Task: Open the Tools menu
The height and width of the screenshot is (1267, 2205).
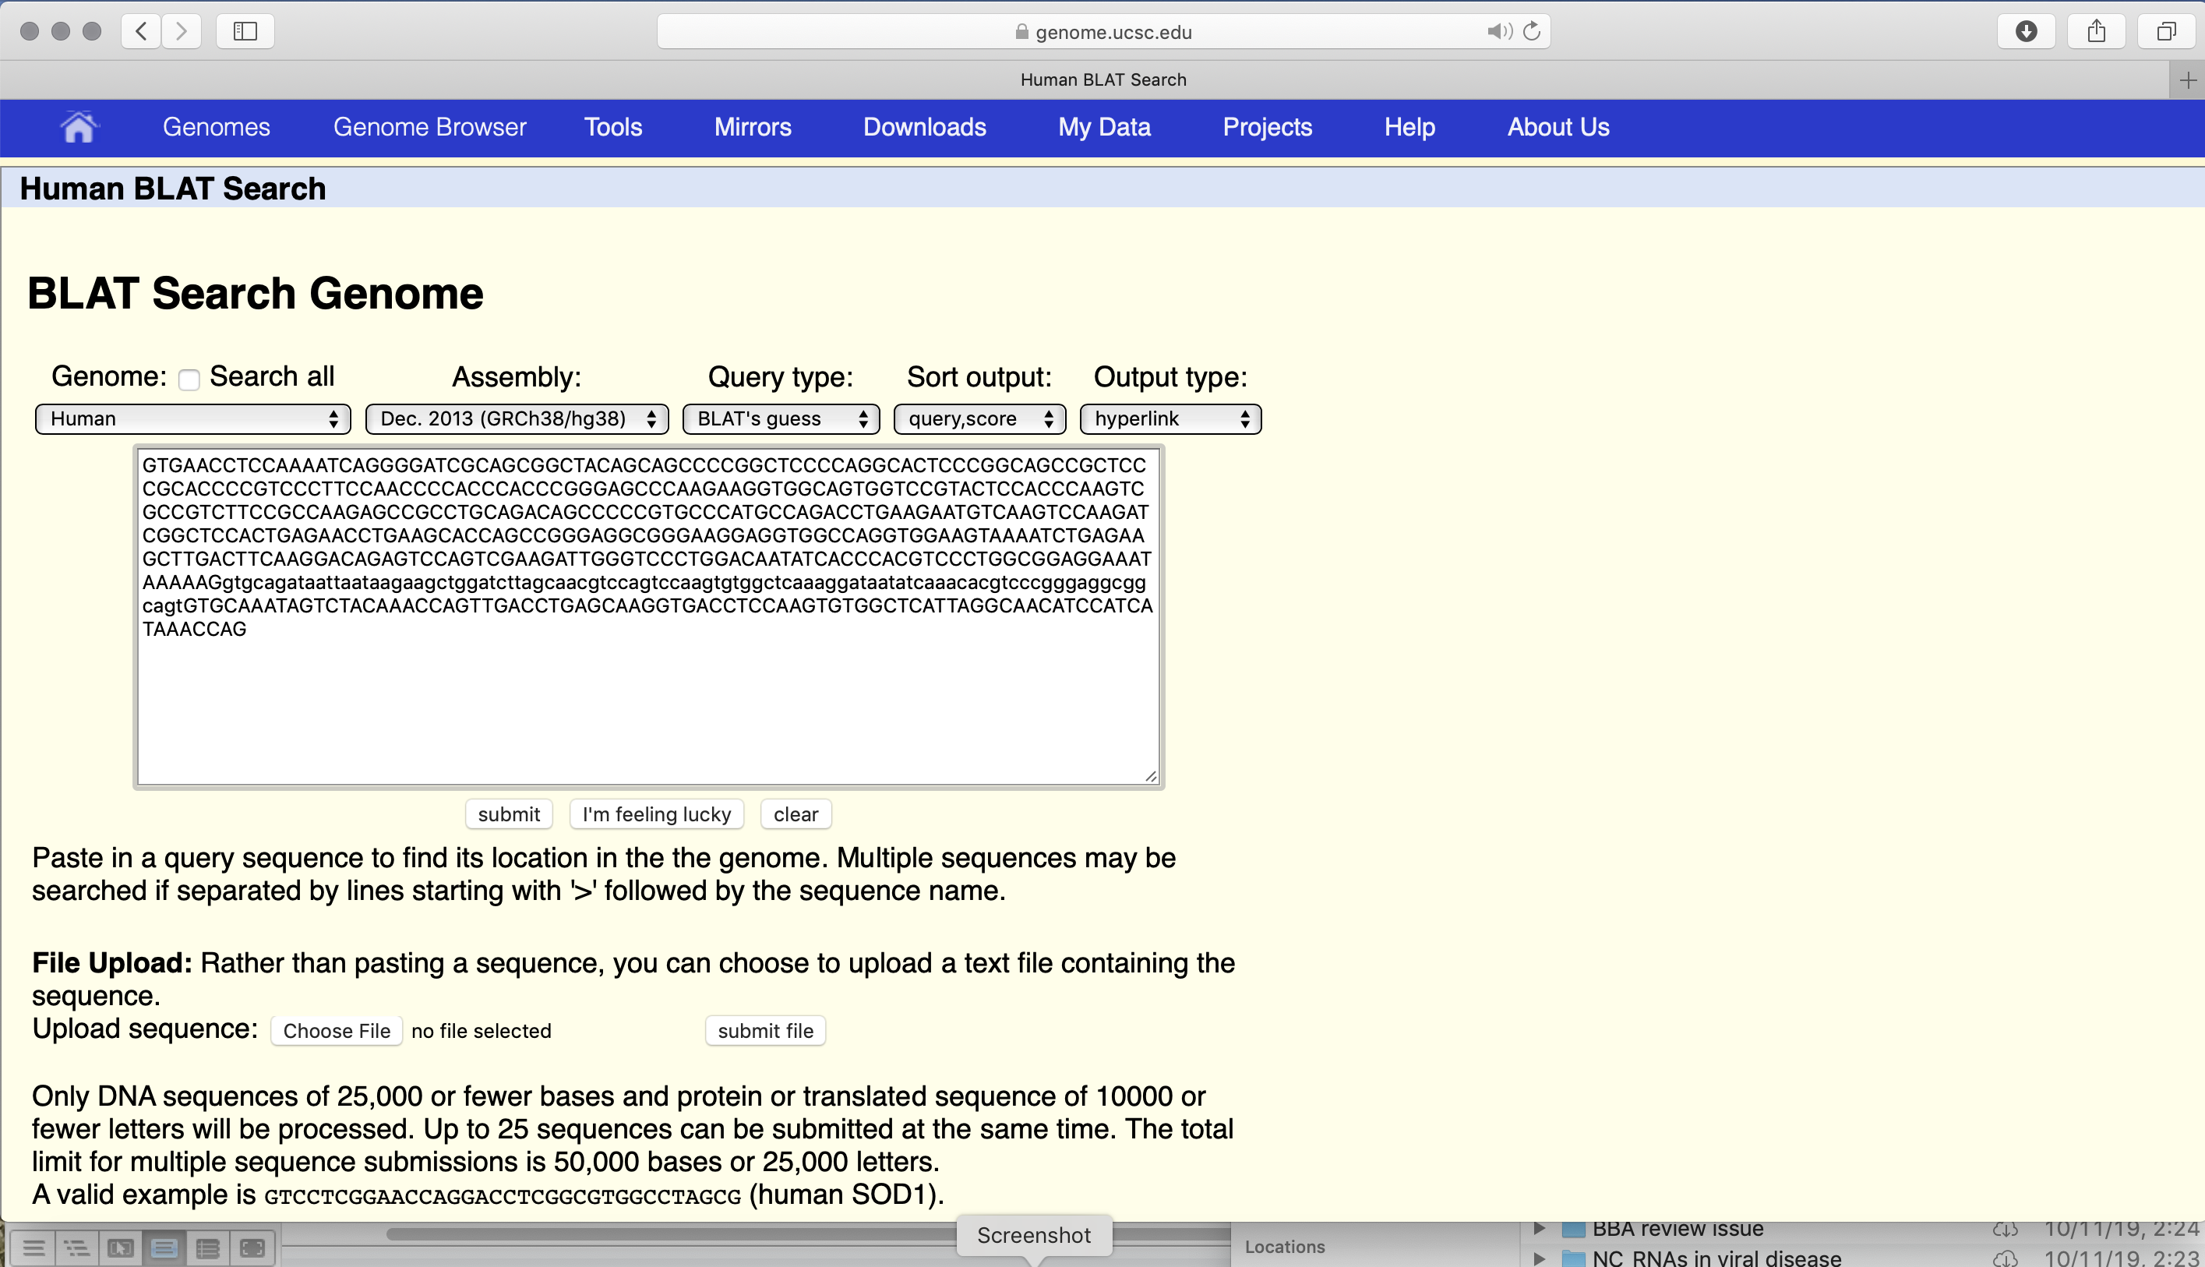Action: (612, 127)
